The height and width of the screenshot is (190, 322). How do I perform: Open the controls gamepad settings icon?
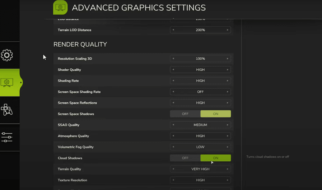[7, 110]
